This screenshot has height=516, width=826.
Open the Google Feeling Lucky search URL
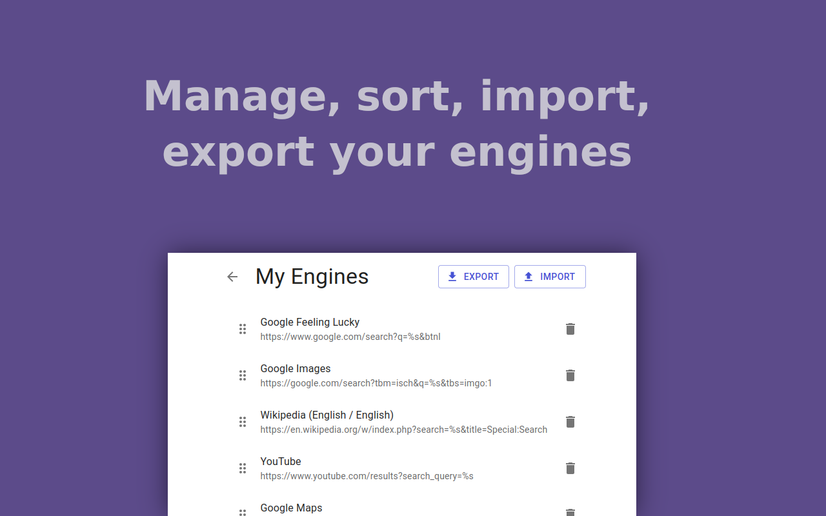350,336
